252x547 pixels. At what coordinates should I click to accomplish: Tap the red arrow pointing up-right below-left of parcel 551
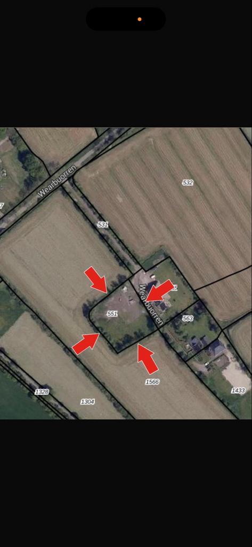point(86,343)
